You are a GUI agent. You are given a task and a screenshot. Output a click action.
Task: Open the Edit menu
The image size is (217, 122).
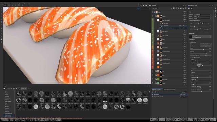pyautogui.click(x=5, y=3)
